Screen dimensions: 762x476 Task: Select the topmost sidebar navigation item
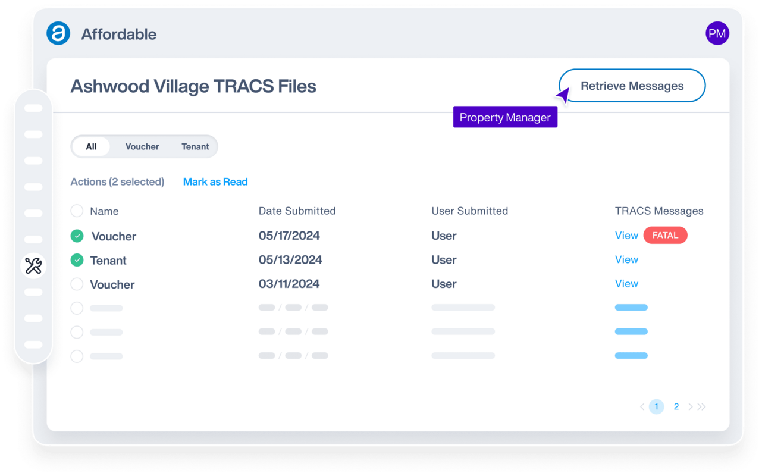click(33, 108)
